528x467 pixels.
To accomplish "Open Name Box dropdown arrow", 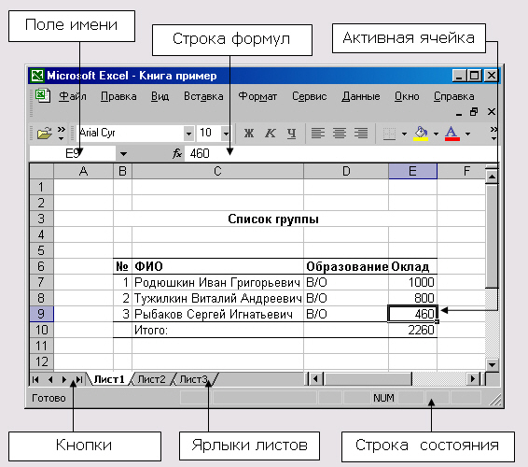I will tap(123, 154).
